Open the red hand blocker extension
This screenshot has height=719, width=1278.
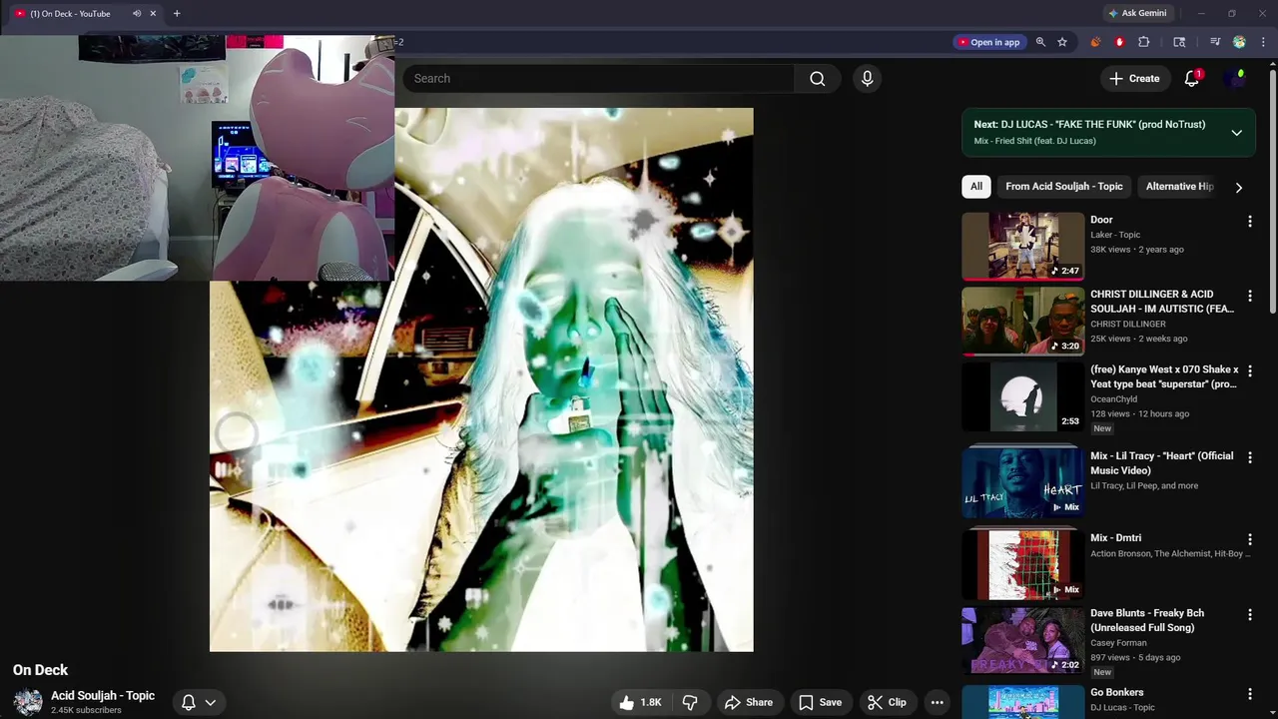[1119, 42]
